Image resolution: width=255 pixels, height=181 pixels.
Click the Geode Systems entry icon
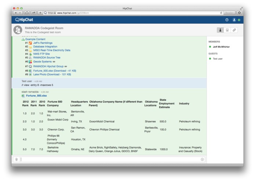(30, 62)
